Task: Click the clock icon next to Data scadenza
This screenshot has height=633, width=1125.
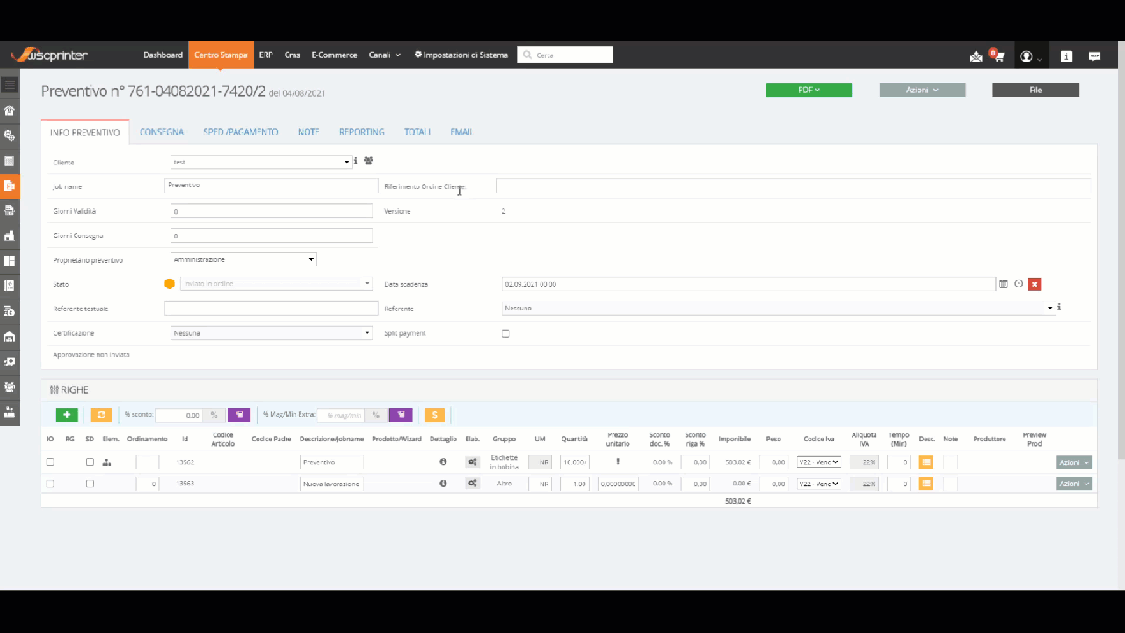Action: coord(1019,284)
